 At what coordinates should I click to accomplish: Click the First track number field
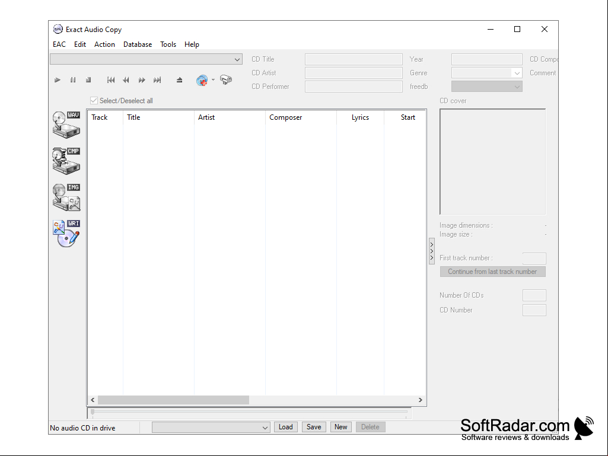534,259
